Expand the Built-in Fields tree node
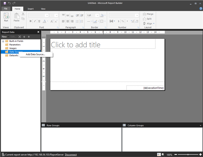203x157 pixels. click(x=3, y=41)
